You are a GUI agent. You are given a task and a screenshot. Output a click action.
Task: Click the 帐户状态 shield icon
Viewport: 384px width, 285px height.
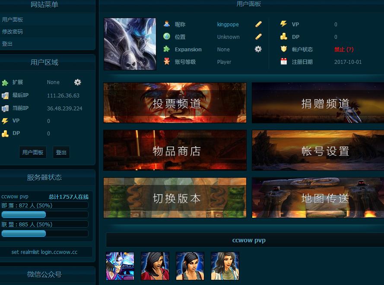pyautogui.click(x=283, y=49)
